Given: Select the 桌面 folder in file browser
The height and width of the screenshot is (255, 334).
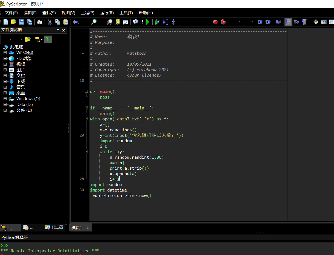Looking at the screenshot, I should point(21,93).
